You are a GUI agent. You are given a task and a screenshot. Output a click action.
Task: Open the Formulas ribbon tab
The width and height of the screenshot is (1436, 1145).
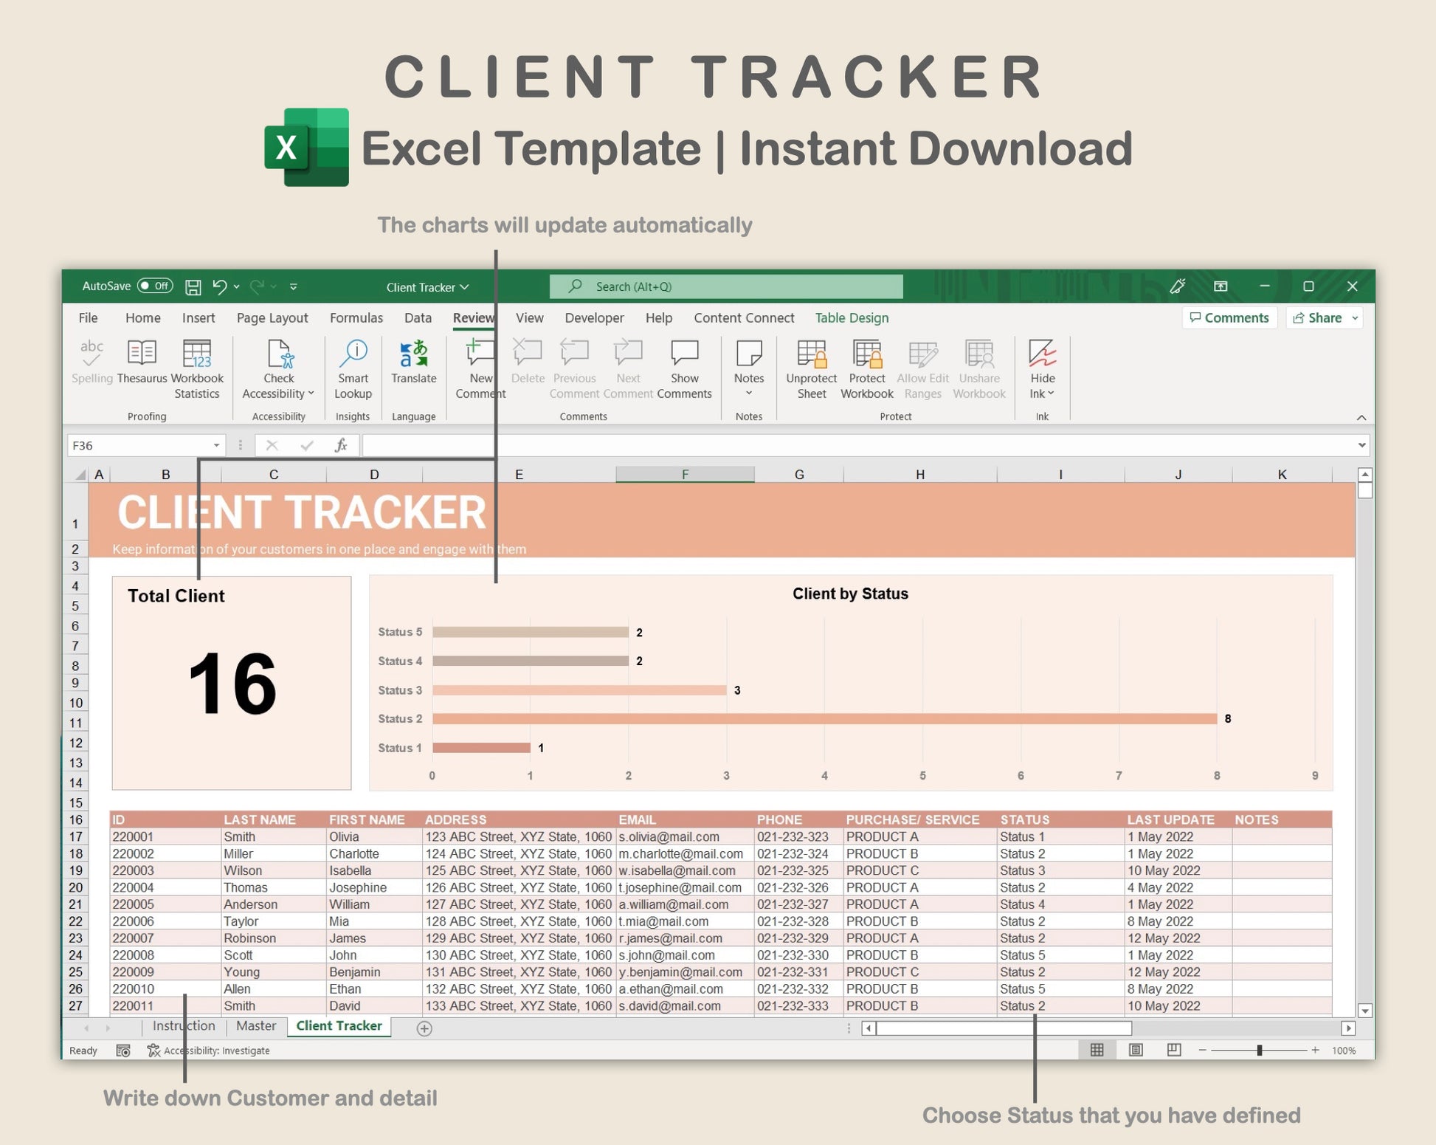coord(356,317)
